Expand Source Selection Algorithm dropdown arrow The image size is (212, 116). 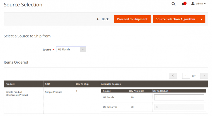coord(202,19)
